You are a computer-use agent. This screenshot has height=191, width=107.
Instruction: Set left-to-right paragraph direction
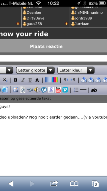click(73, 80)
